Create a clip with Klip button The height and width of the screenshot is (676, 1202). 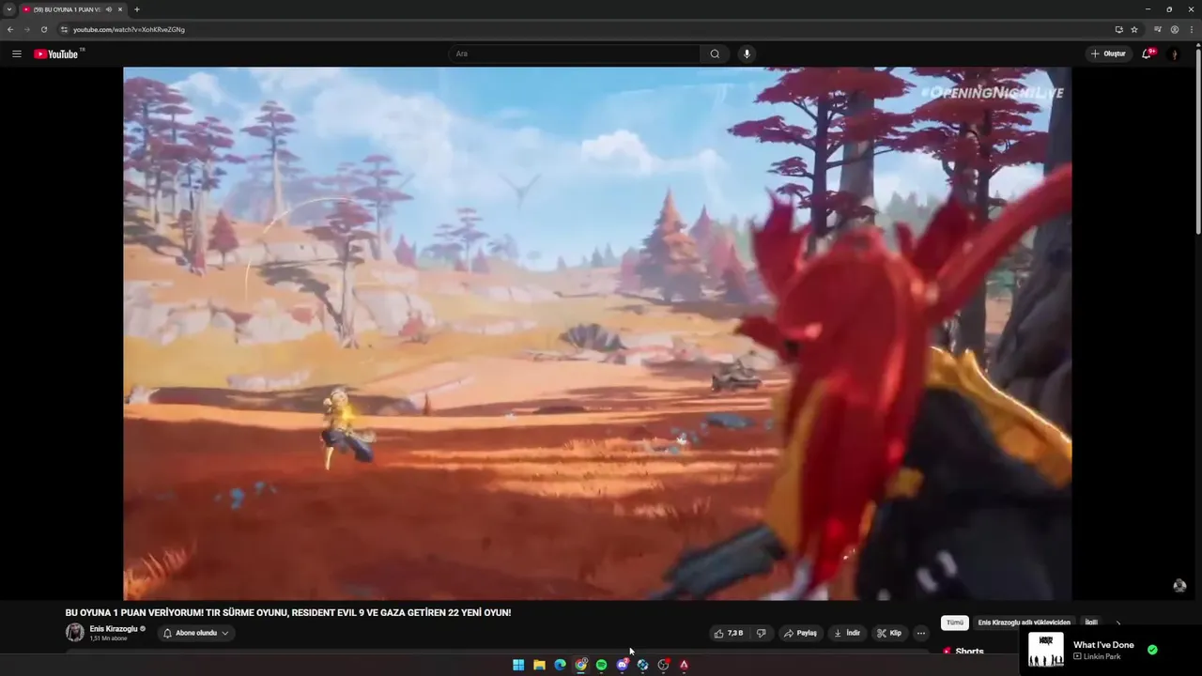point(889,633)
